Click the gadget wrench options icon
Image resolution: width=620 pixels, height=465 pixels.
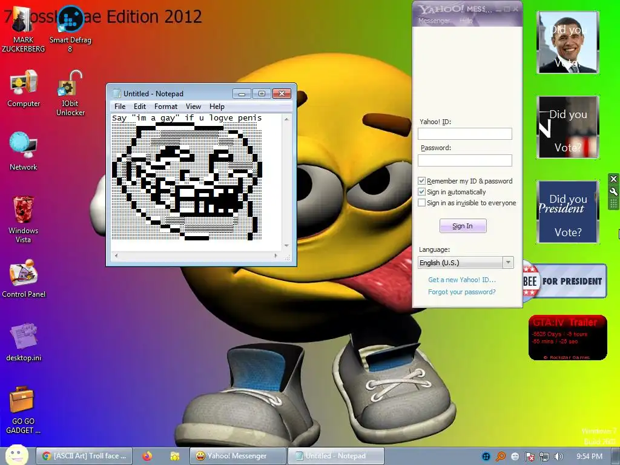point(613,192)
